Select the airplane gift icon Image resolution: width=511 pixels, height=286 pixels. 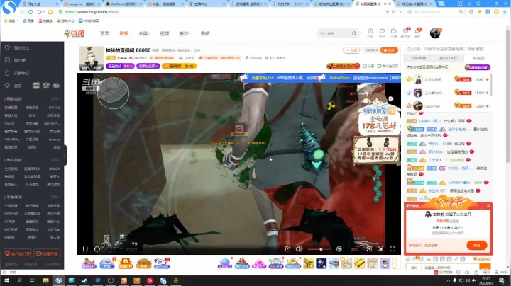pos(334,263)
